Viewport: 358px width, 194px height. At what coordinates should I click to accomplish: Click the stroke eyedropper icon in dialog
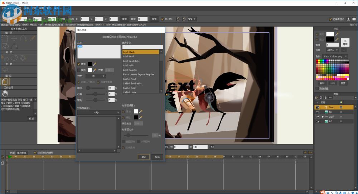tap(95, 70)
